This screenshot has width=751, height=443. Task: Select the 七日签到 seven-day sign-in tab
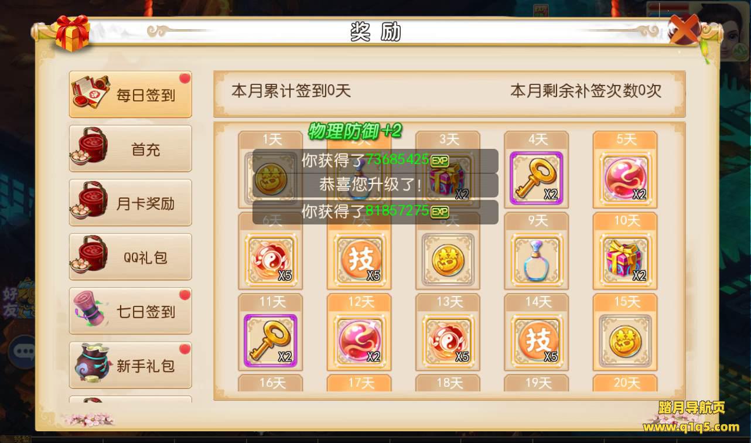click(131, 311)
